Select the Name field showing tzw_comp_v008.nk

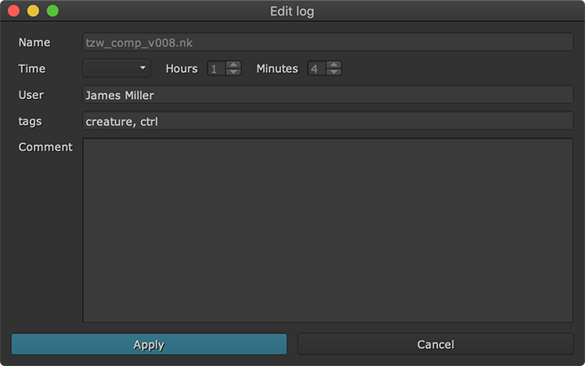[327, 42]
